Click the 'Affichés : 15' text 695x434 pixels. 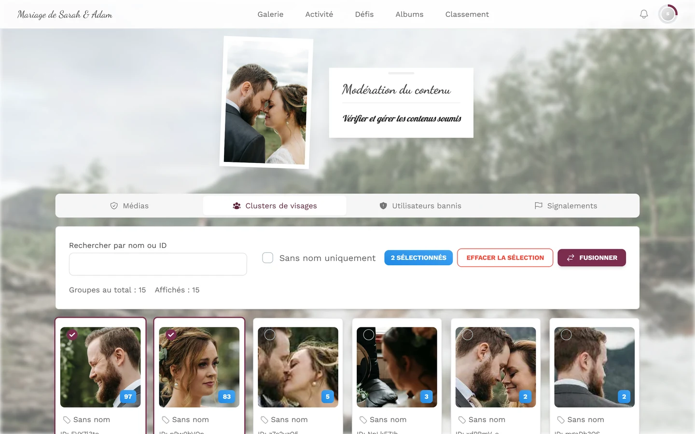click(177, 290)
